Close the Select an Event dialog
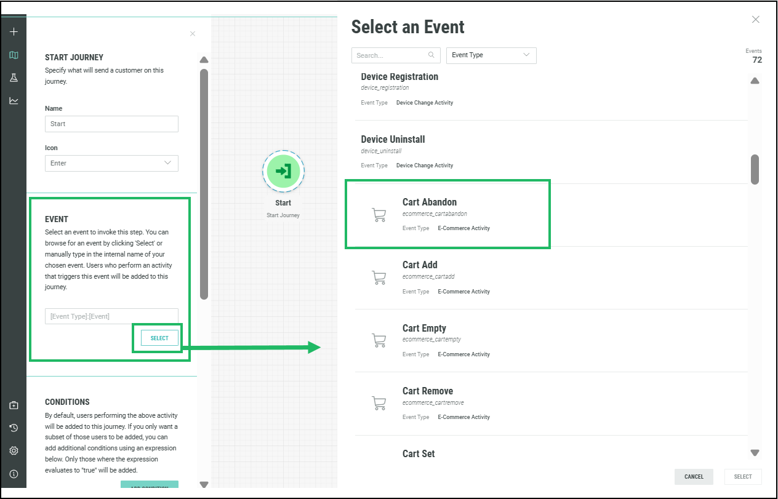The image size is (778, 499). tap(756, 20)
